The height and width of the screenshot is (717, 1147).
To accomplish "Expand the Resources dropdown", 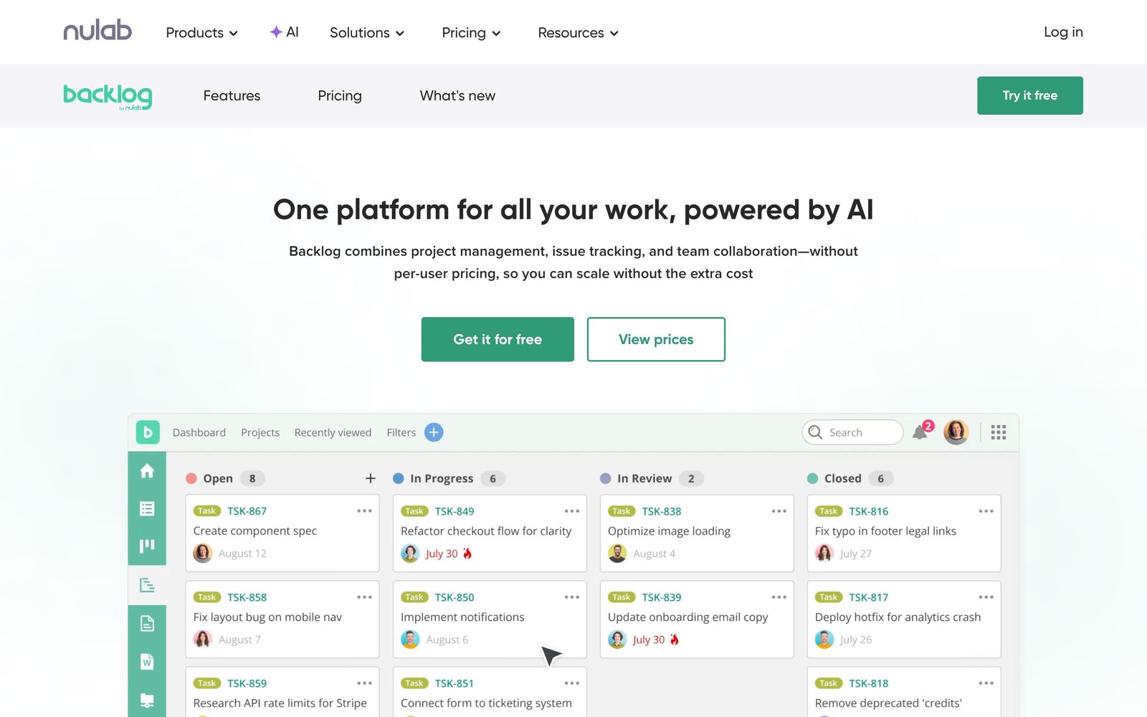I will tap(578, 33).
